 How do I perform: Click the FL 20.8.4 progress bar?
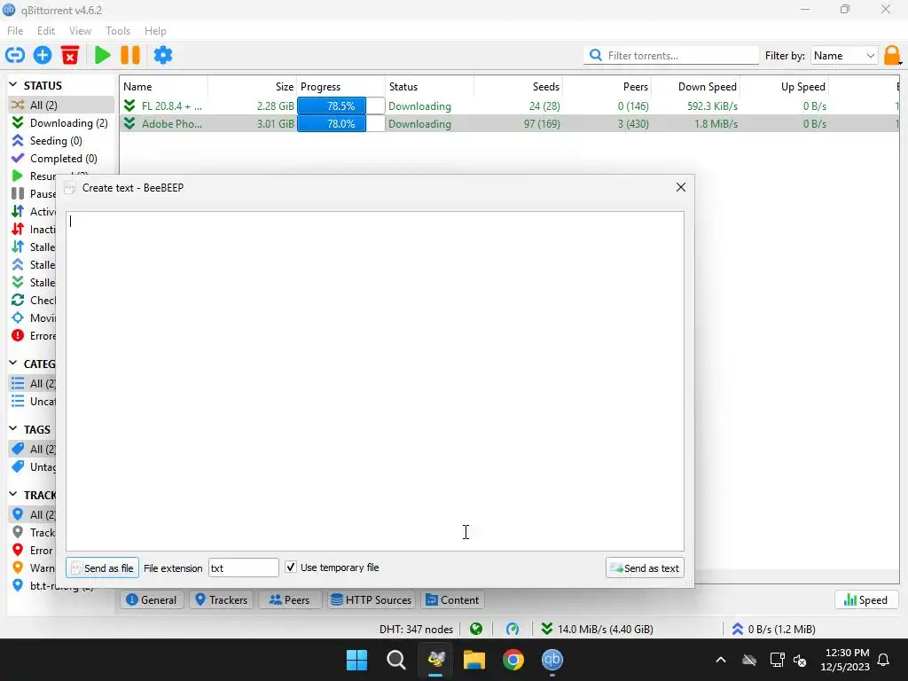[340, 106]
